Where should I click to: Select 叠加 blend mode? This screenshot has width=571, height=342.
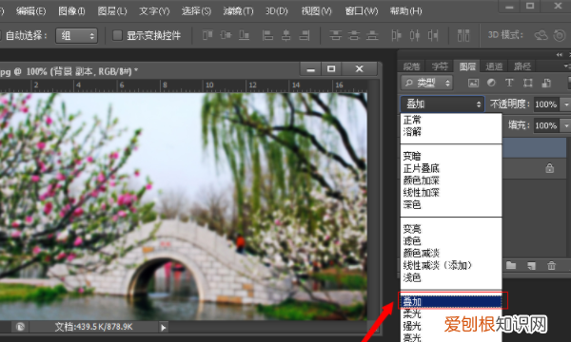(x=451, y=302)
